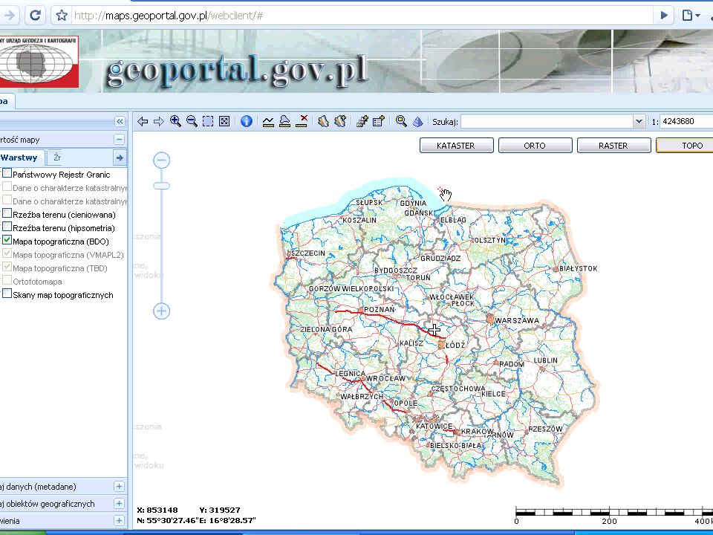
Task: Clear measurements with the red X tool
Action: [x=302, y=121]
